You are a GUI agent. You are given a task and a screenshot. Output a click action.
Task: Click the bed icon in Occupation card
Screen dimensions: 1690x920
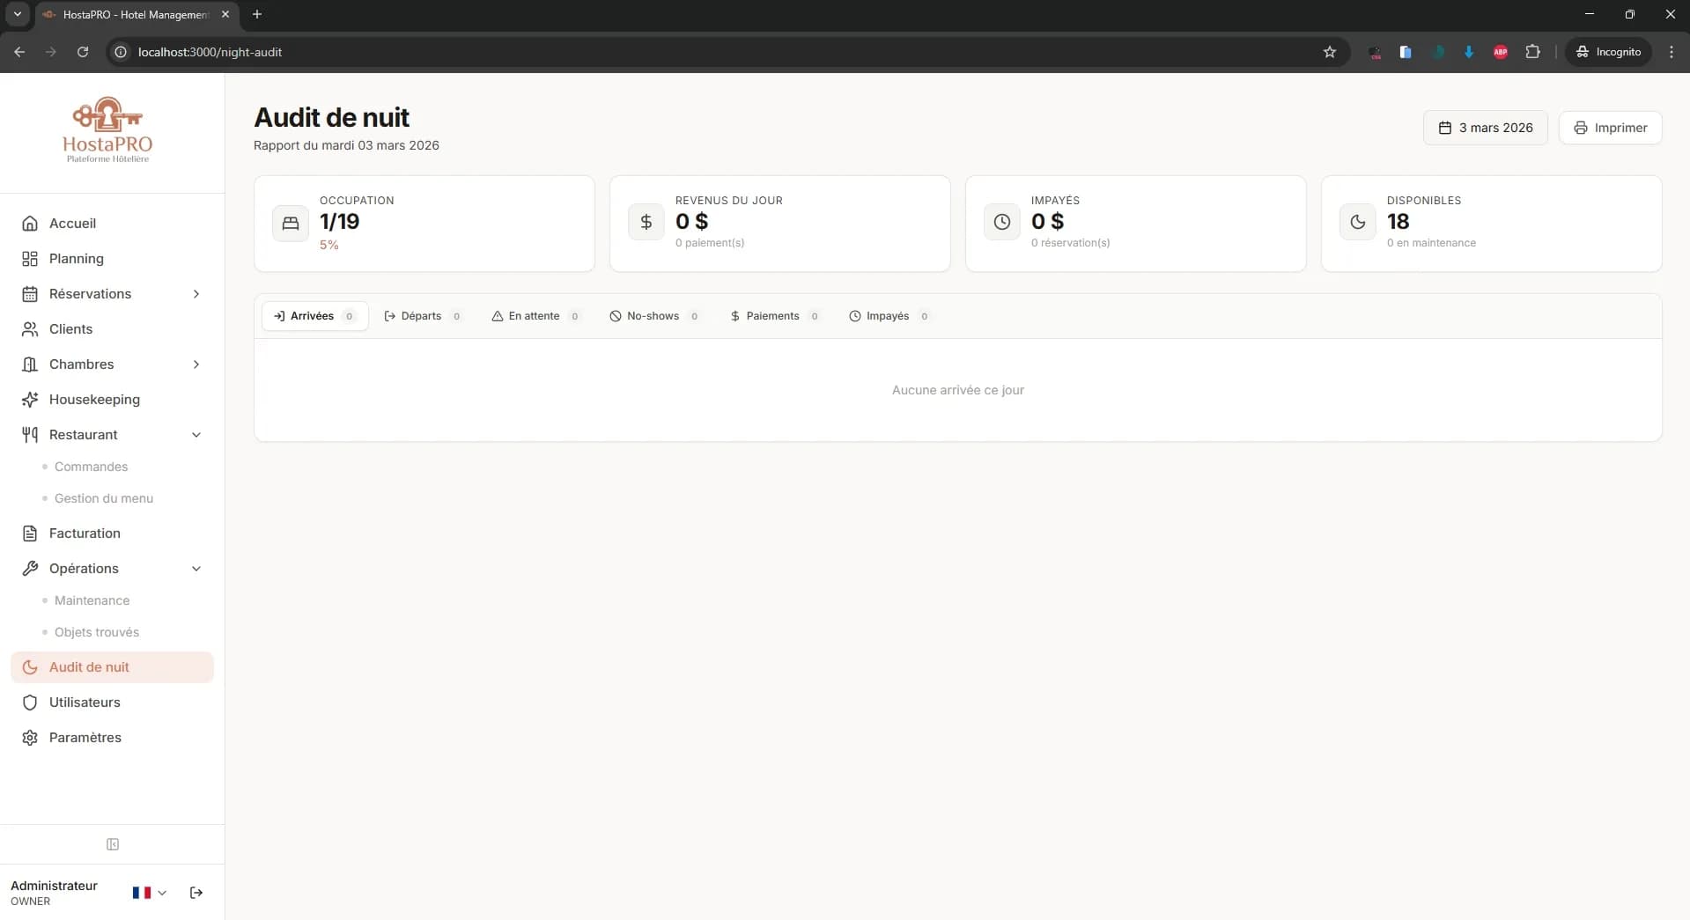point(291,224)
